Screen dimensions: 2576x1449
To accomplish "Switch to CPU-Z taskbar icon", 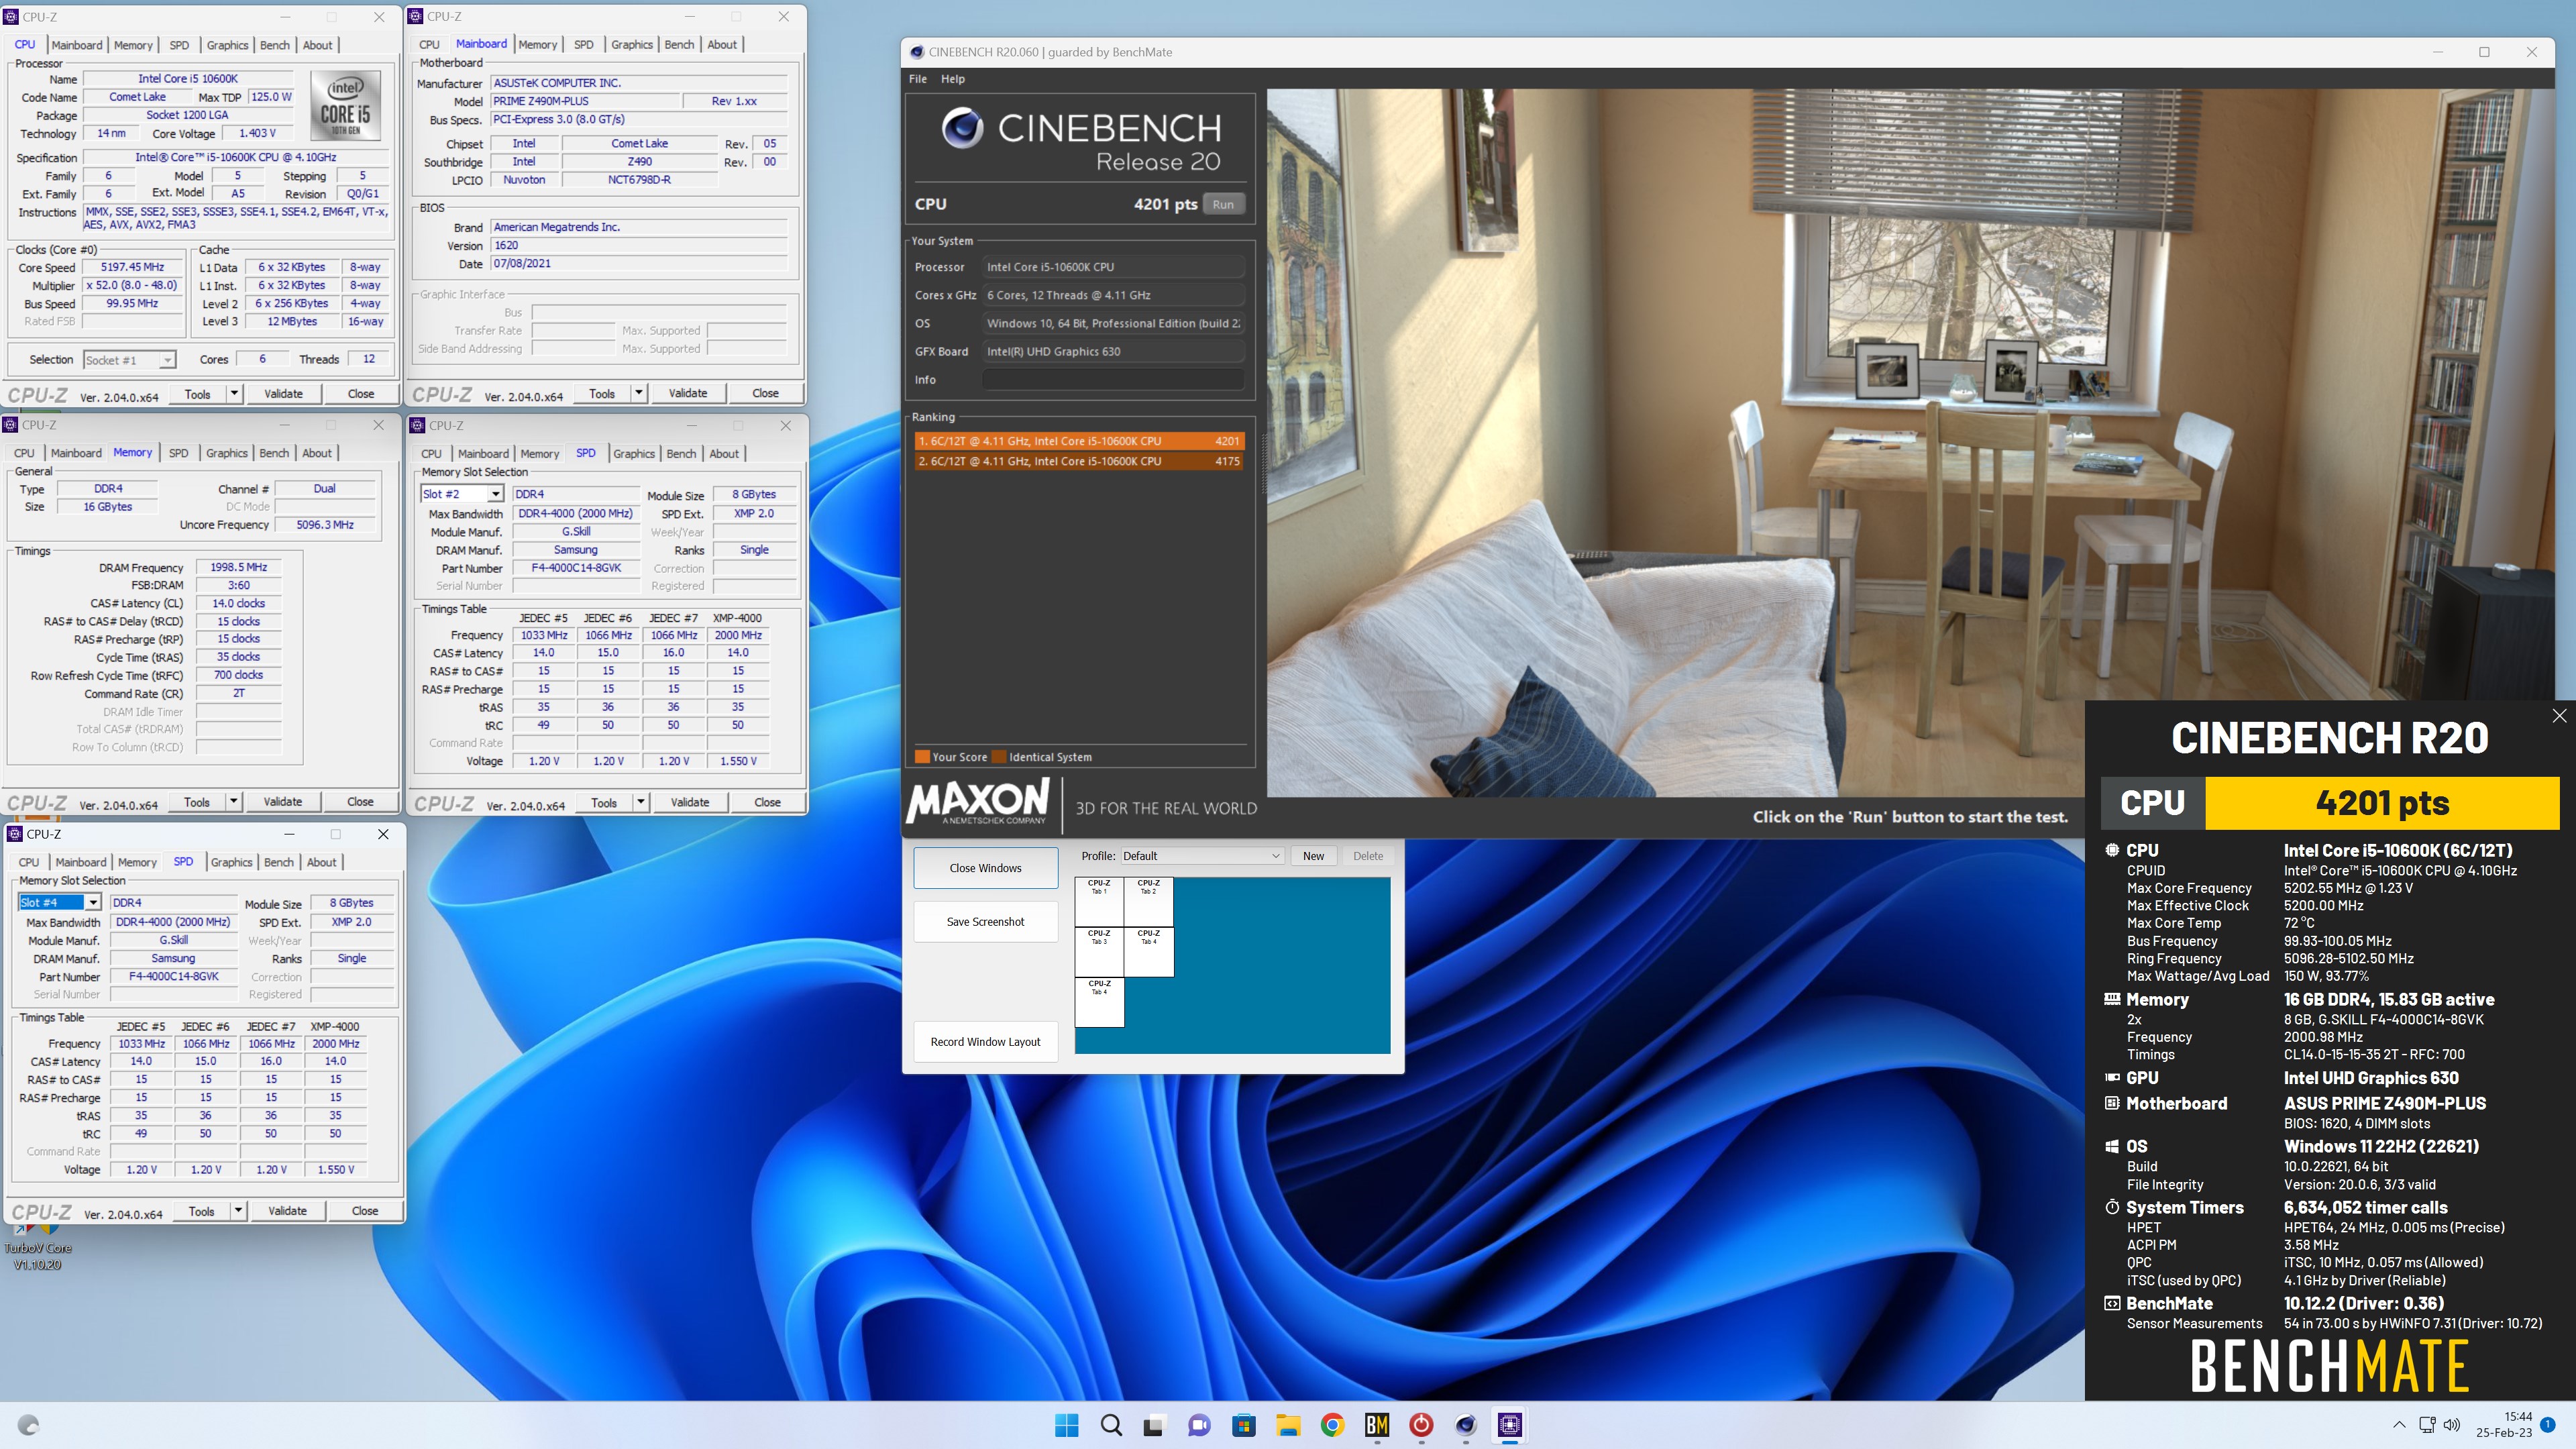I will (1510, 1425).
